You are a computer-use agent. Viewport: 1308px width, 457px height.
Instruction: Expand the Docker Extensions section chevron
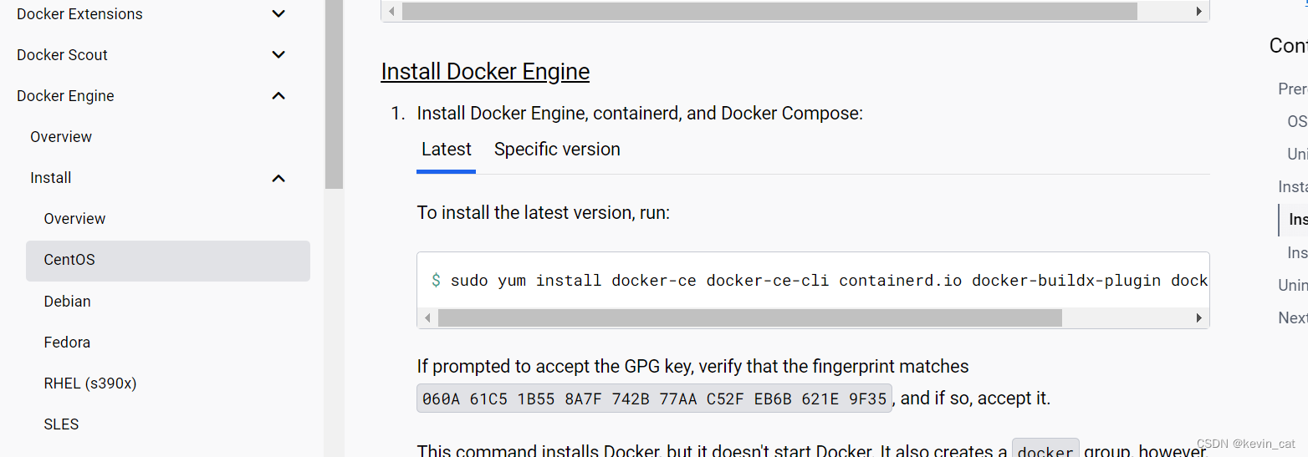click(x=279, y=14)
